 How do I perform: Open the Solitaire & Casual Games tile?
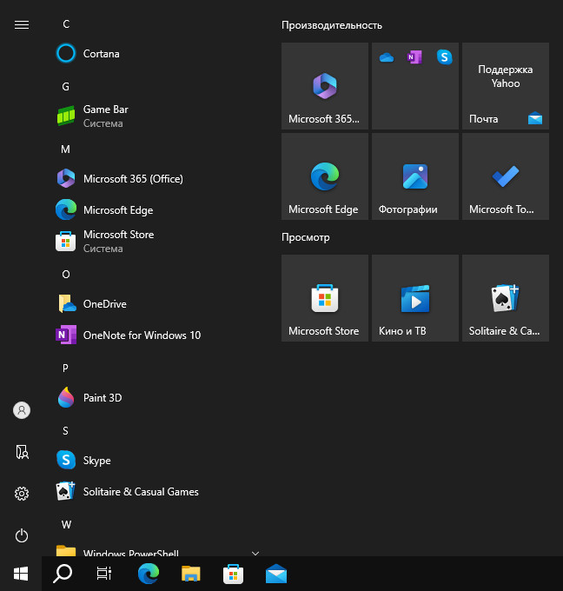(506, 298)
